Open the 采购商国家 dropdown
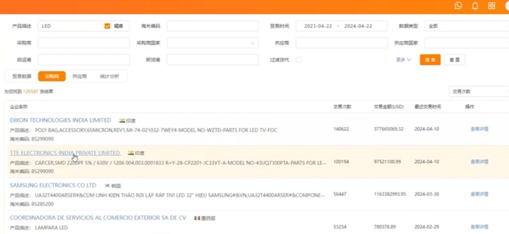The image size is (509, 234). [213, 43]
